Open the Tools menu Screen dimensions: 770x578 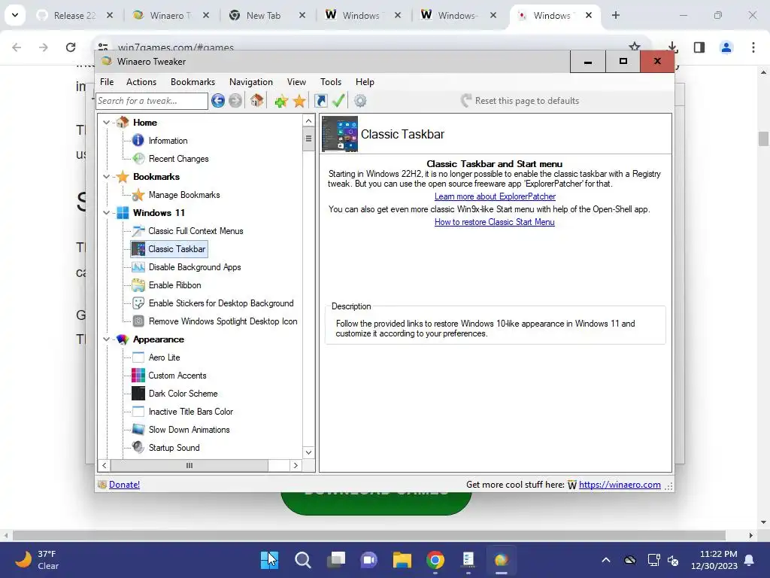click(x=331, y=82)
